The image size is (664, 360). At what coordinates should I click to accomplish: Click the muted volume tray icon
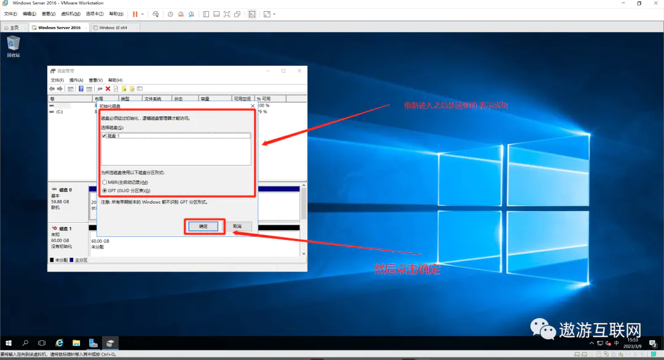point(609,343)
